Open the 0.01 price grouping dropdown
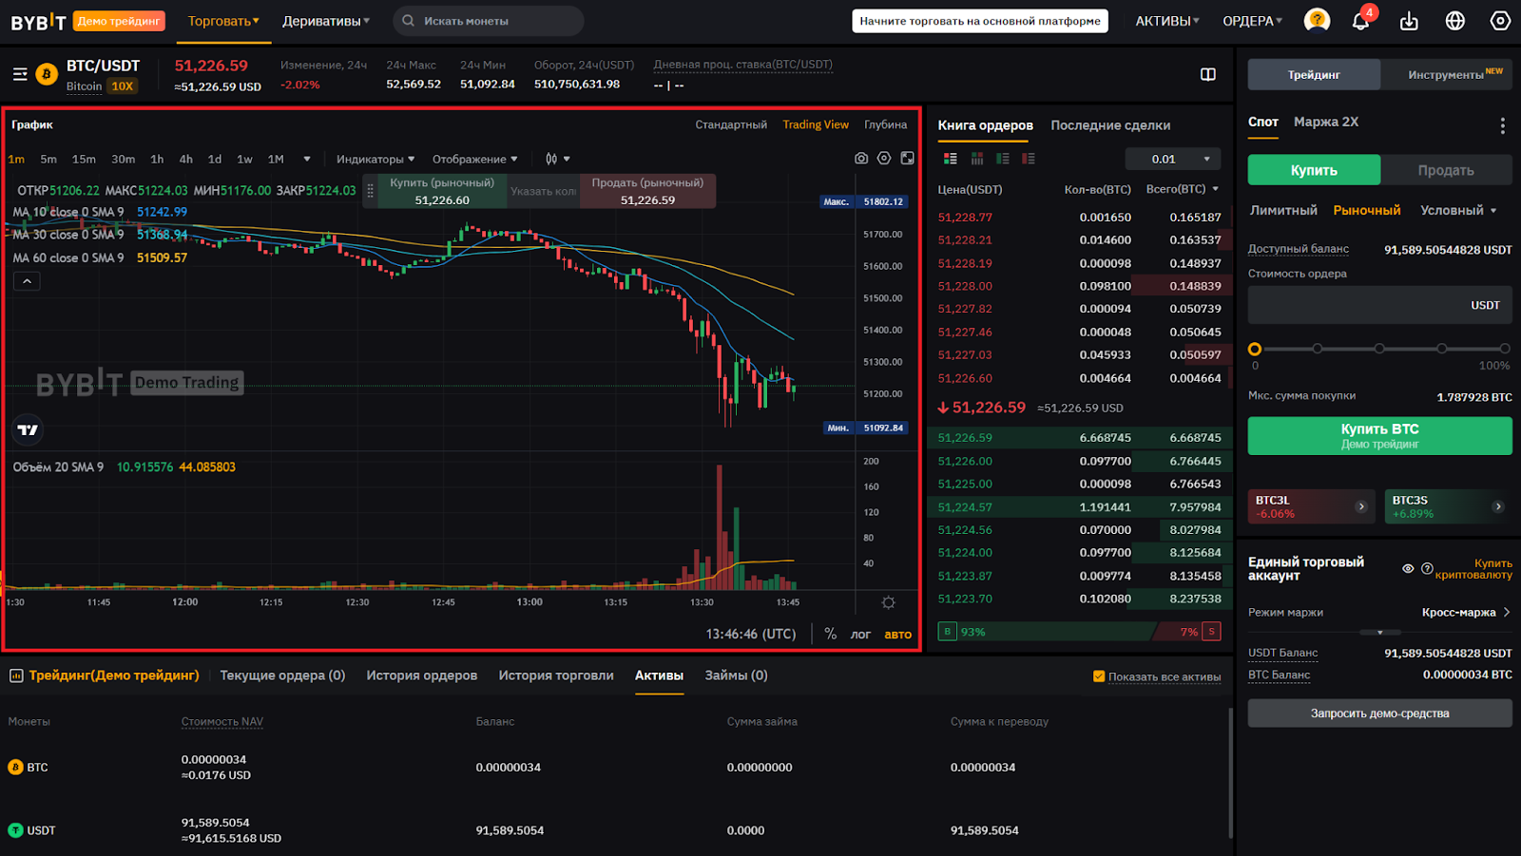This screenshot has width=1521, height=856. point(1172,159)
